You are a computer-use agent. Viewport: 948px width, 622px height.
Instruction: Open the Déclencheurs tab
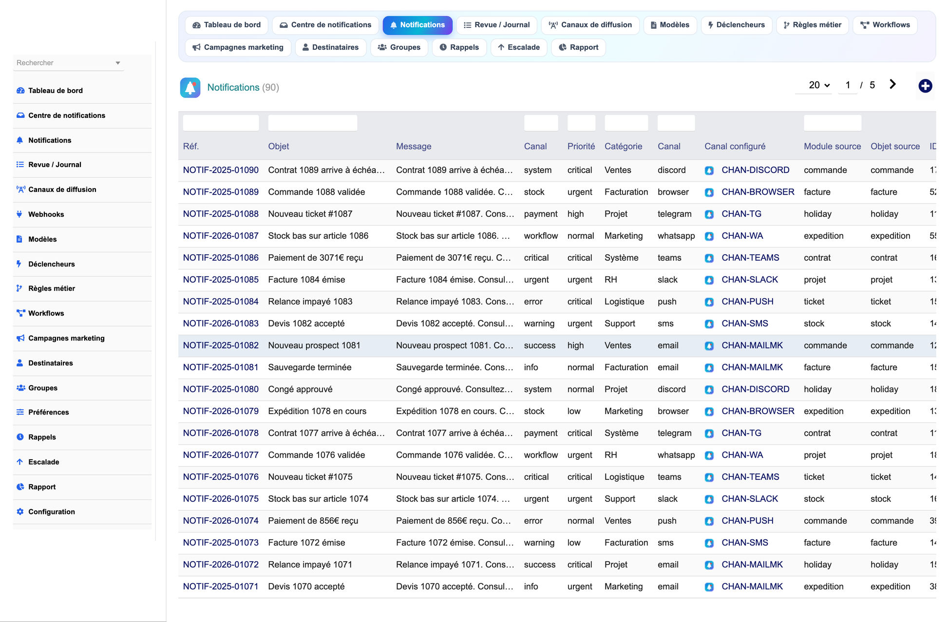pos(737,25)
